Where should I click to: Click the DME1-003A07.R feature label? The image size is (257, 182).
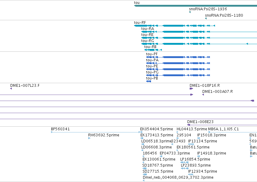click(x=217, y=92)
